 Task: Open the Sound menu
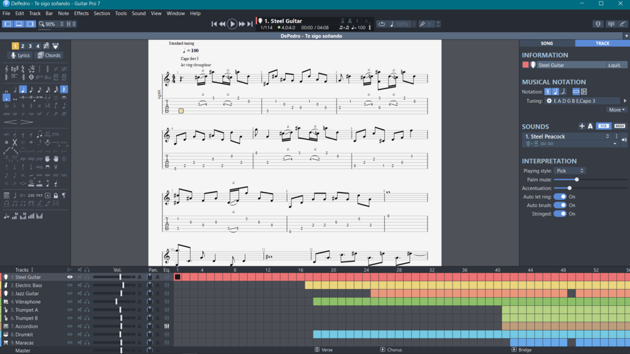tap(139, 13)
